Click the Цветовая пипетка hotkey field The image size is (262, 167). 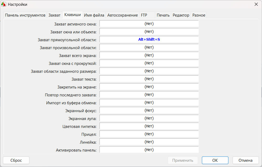(149, 126)
